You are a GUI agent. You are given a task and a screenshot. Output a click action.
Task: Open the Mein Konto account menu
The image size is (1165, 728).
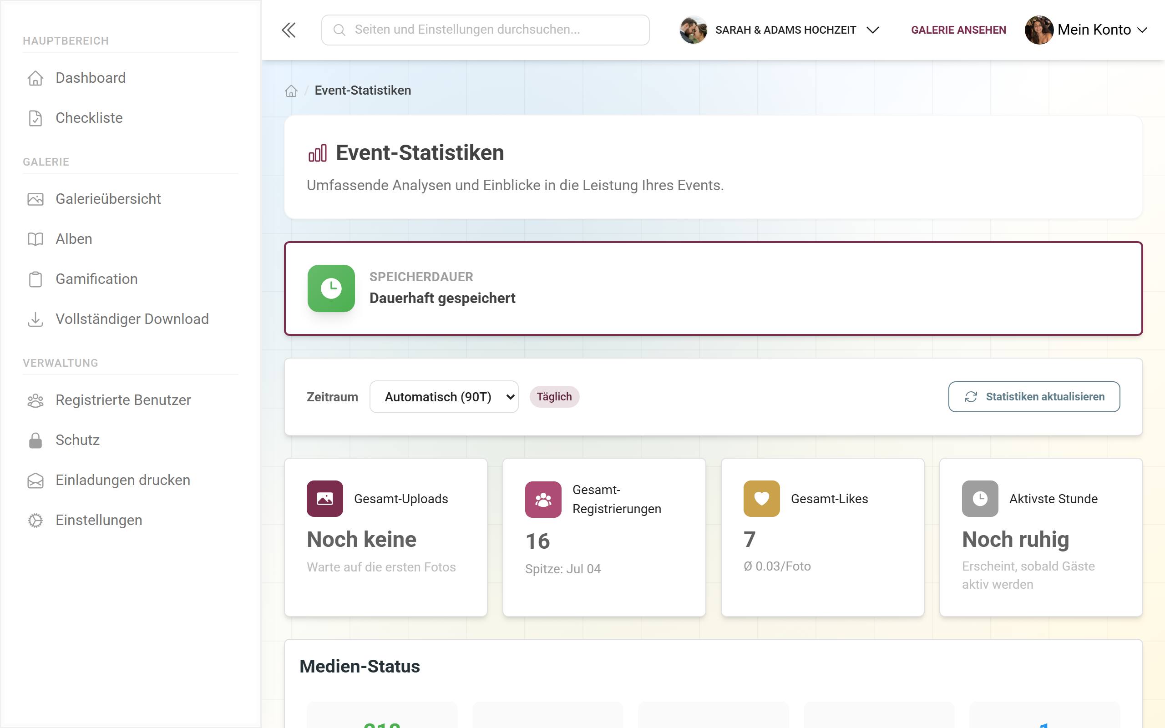point(1087,30)
